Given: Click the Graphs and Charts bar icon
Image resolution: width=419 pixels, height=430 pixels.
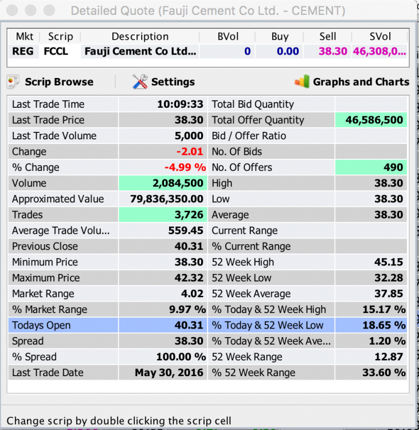Looking at the screenshot, I should (302, 81).
